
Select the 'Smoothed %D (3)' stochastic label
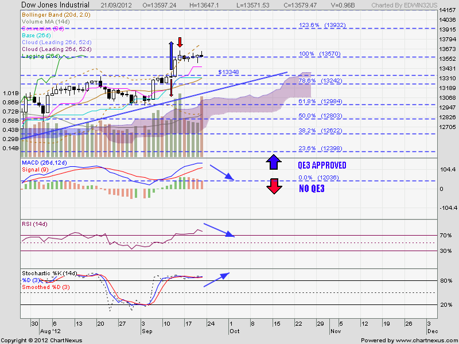point(46,287)
